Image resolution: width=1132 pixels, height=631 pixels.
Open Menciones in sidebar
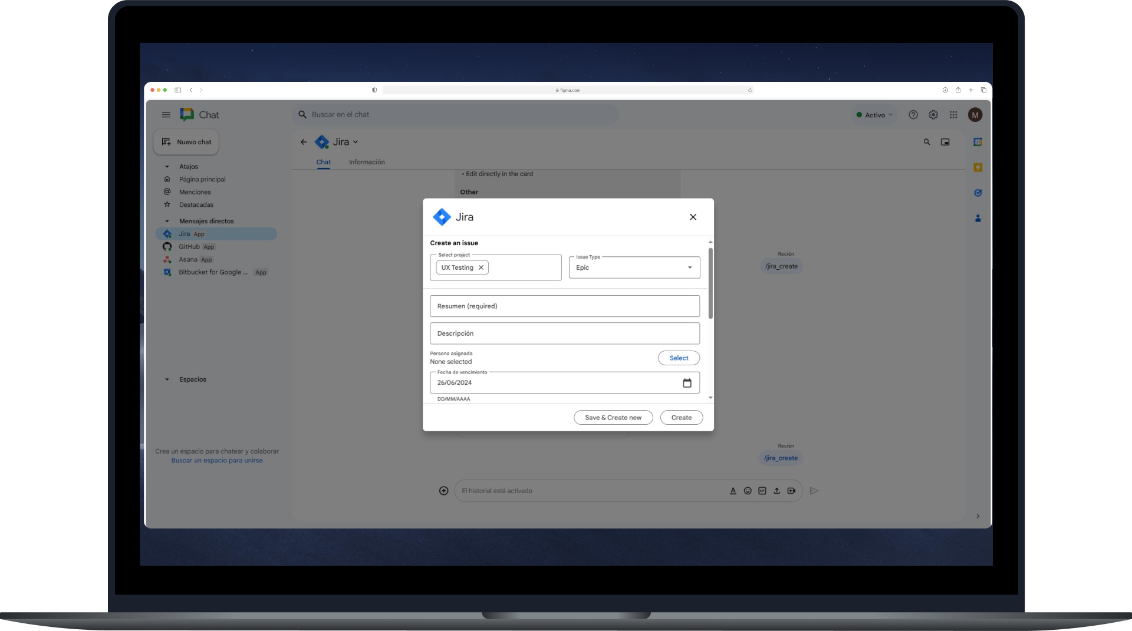click(195, 192)
